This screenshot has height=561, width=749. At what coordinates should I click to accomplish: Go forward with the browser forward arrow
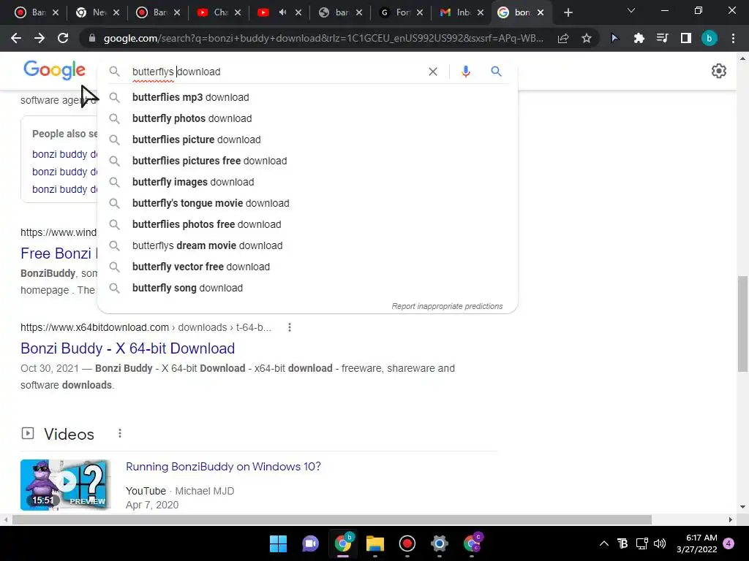(39, 38)
